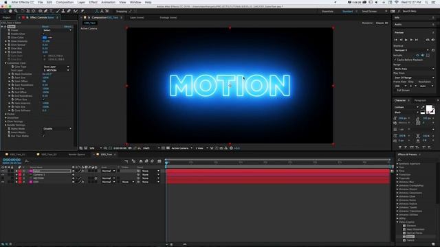Open the Window menu
Screen dimensions: 440x247
(x=135, y=2)
